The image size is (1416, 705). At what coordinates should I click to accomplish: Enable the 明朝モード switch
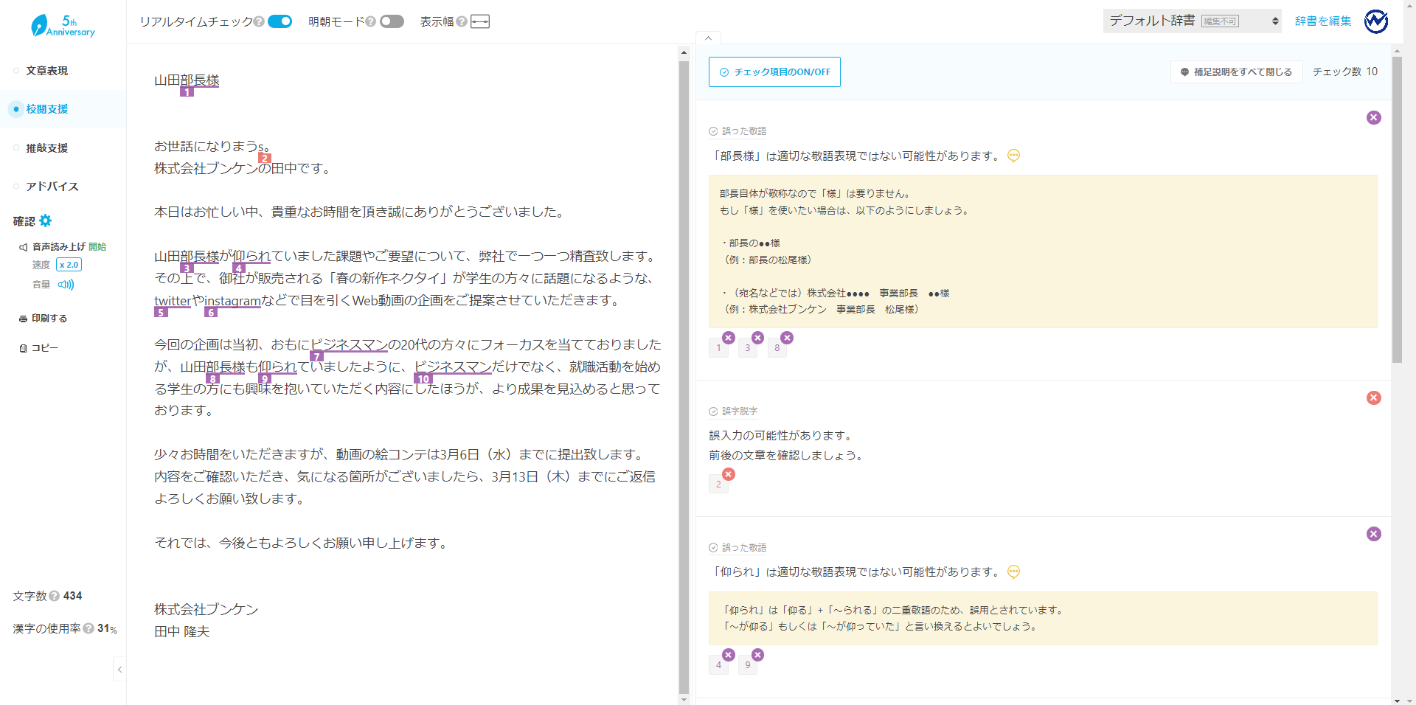[392, 21]
